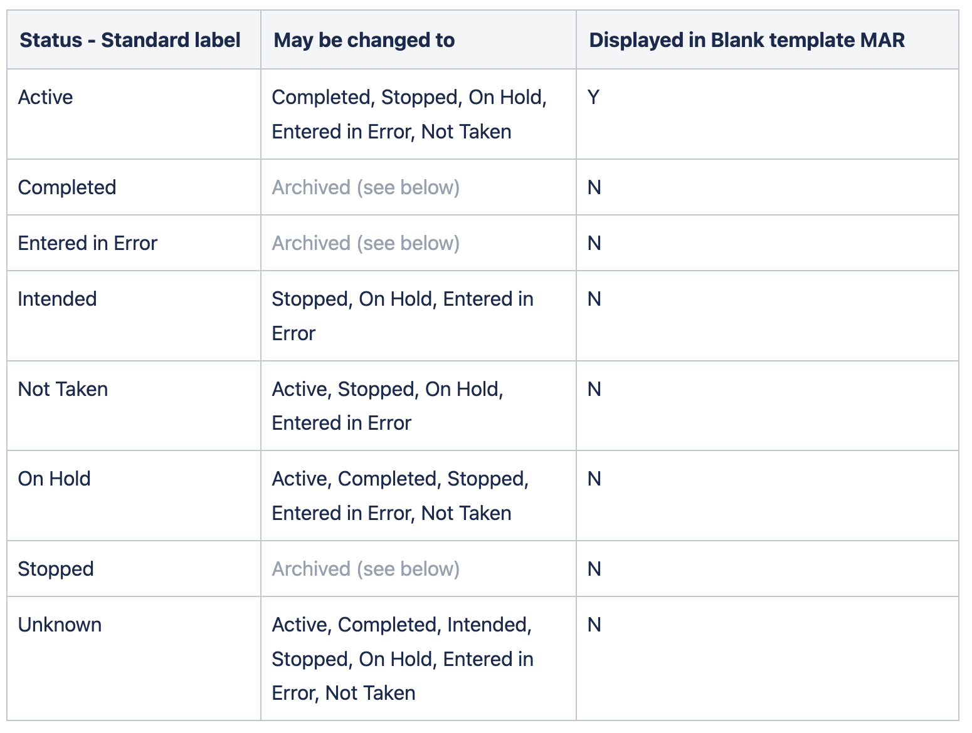Click the "Entered in Error" status cell
The image size is (972, 733).
87,243
